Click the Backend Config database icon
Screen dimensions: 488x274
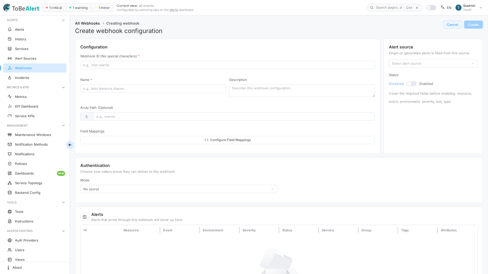pyautogui.click(x=10, y=193)
